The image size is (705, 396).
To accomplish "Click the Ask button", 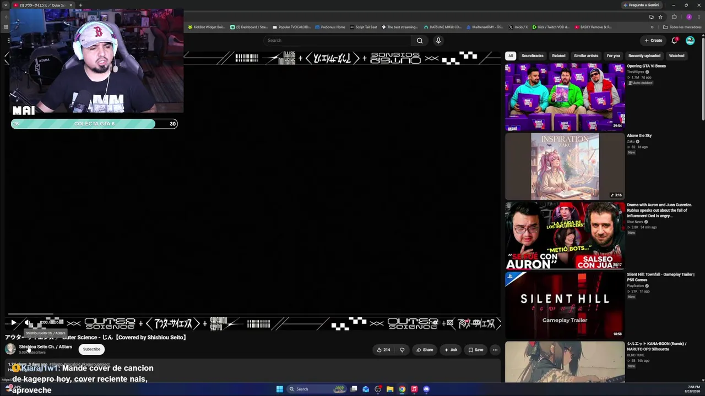I will tap(451, 350).
